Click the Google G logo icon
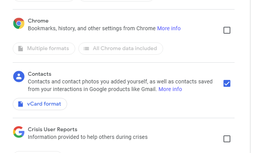 pos(19,132)
